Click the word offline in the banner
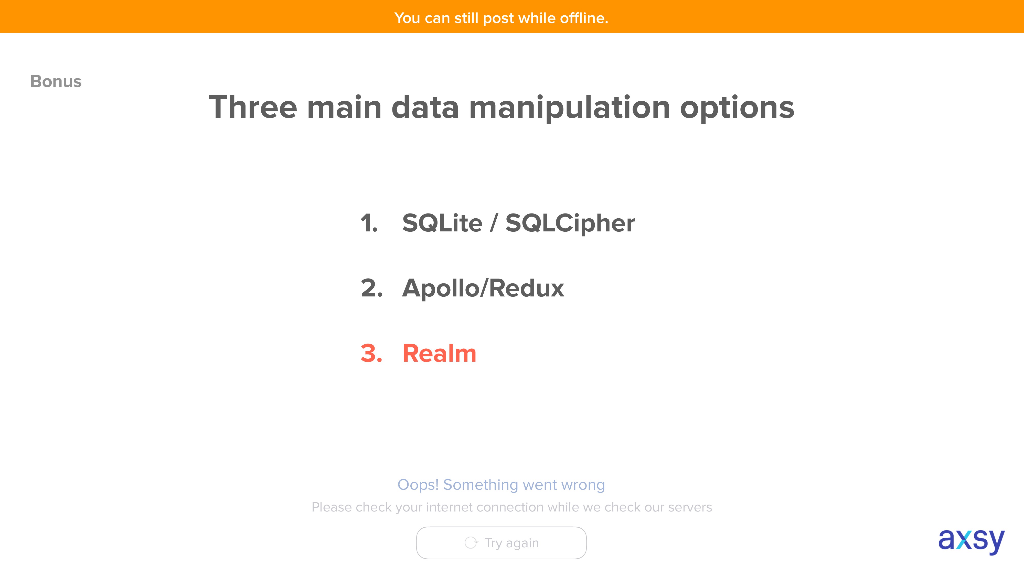Screen dimensions: 1024x576 point(584,18)
